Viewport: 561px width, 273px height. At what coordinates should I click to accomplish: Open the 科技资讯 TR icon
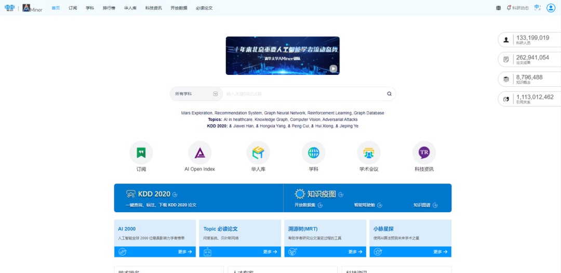click(424, 153)
